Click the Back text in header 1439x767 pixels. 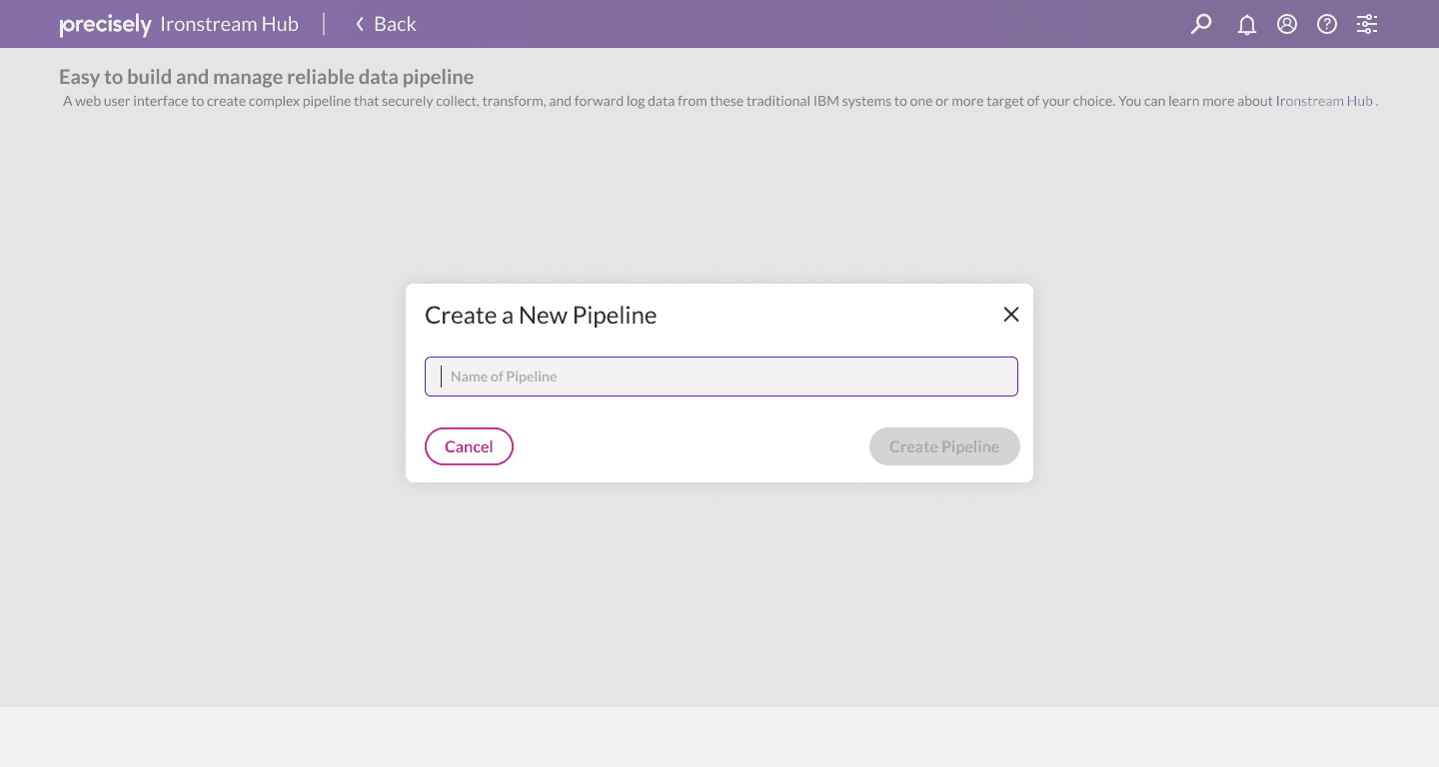click(x=395, y=24)
